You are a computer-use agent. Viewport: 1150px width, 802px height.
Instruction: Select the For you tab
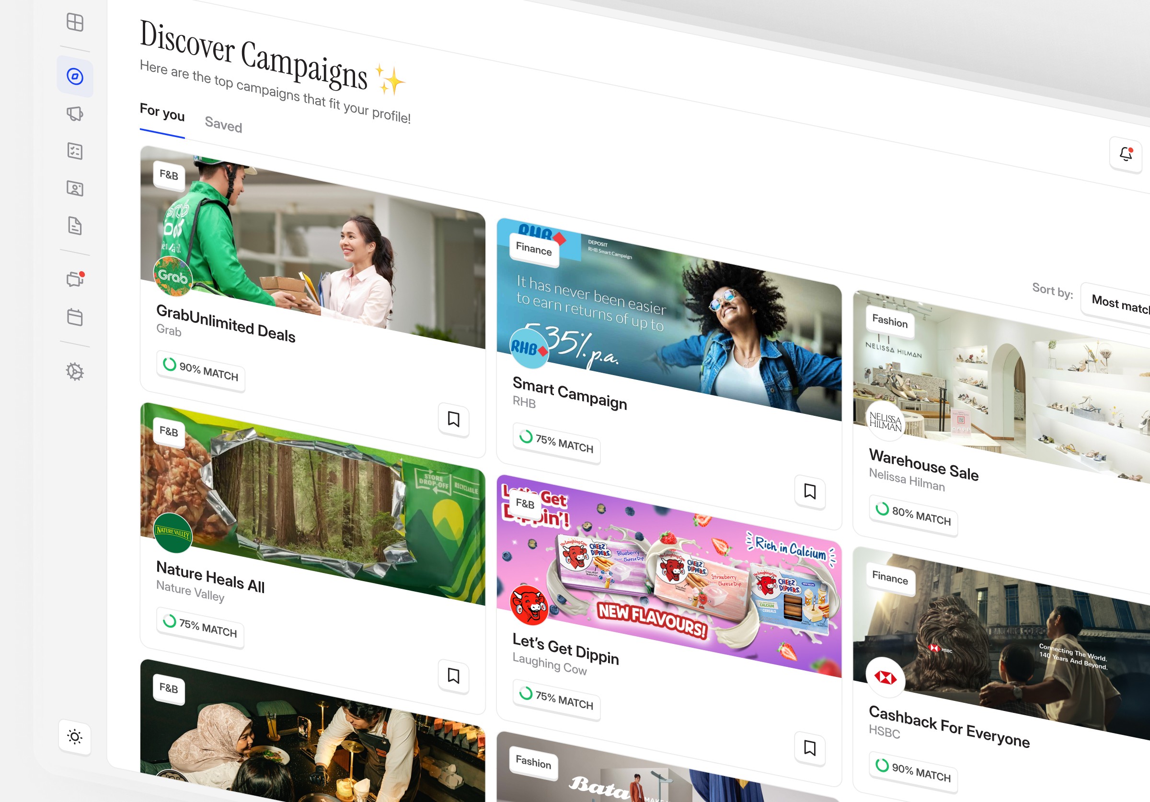(x=162, y=112)
